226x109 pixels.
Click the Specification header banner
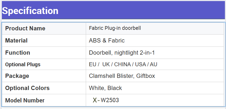coord(113,10)
